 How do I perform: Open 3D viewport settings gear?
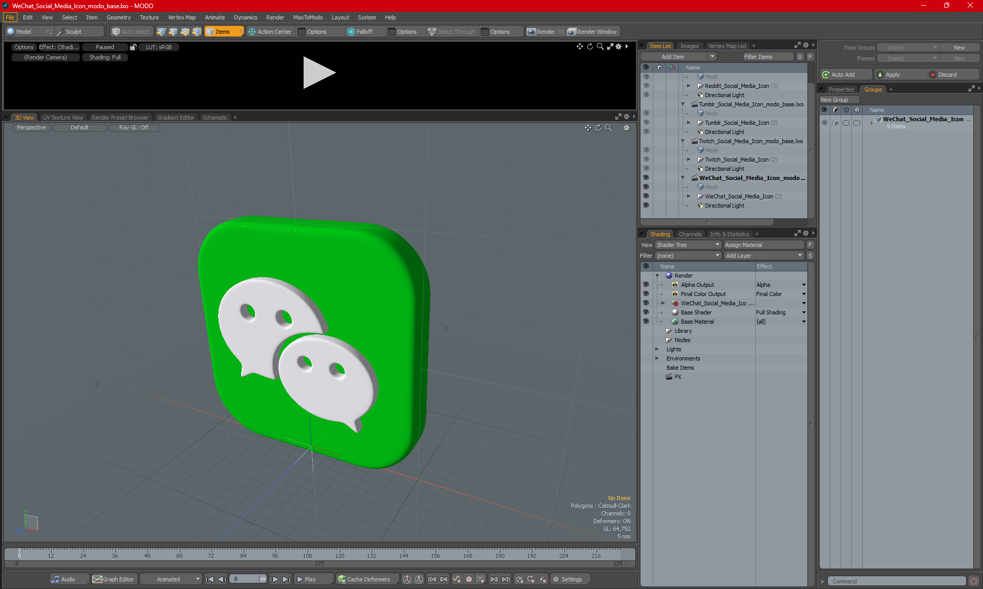point(627,128)
